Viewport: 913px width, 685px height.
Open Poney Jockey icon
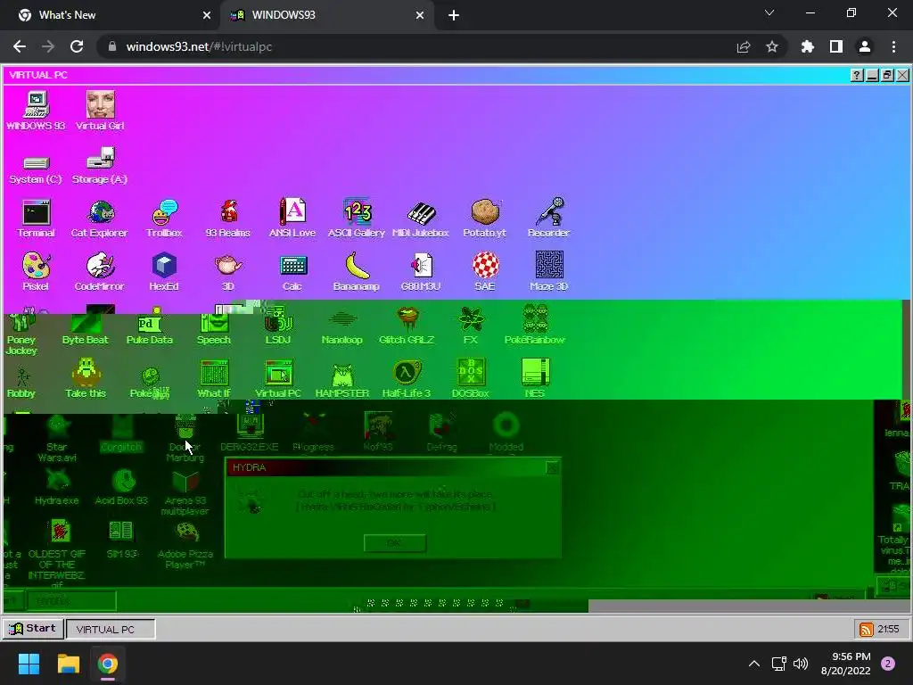coord(21,331)
